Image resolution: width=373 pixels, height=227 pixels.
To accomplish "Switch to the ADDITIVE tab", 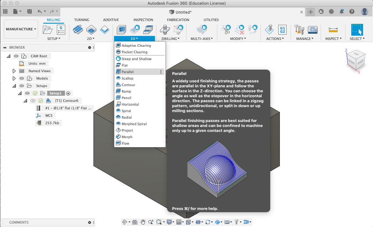I will click(111, 20).
